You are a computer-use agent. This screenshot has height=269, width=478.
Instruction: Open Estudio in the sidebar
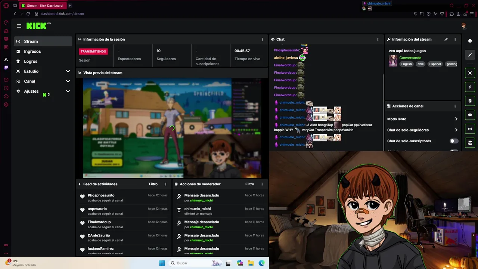(x=31, y=71)
